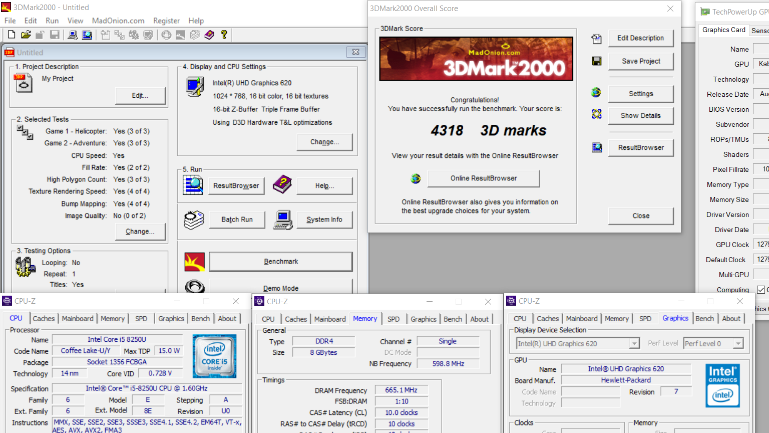
Task: Open SPD tab in Graphics CPU-Z window
Action: pyautogui.click(x=645, y=318)
